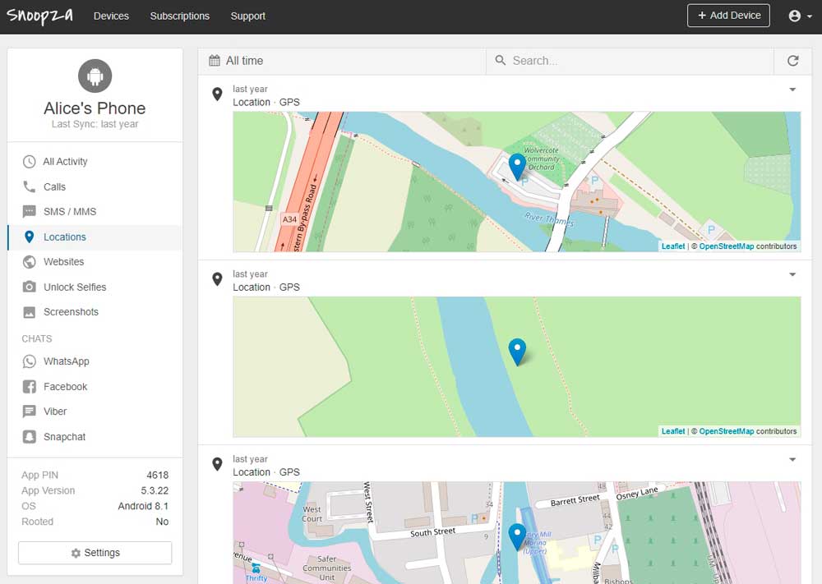Follow the OpenStreetMap link on first map
The image size is (822, 584).
click(x=726, y=246)
